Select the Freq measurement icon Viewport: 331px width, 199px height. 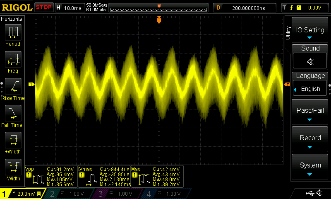[x=13, y=59]
